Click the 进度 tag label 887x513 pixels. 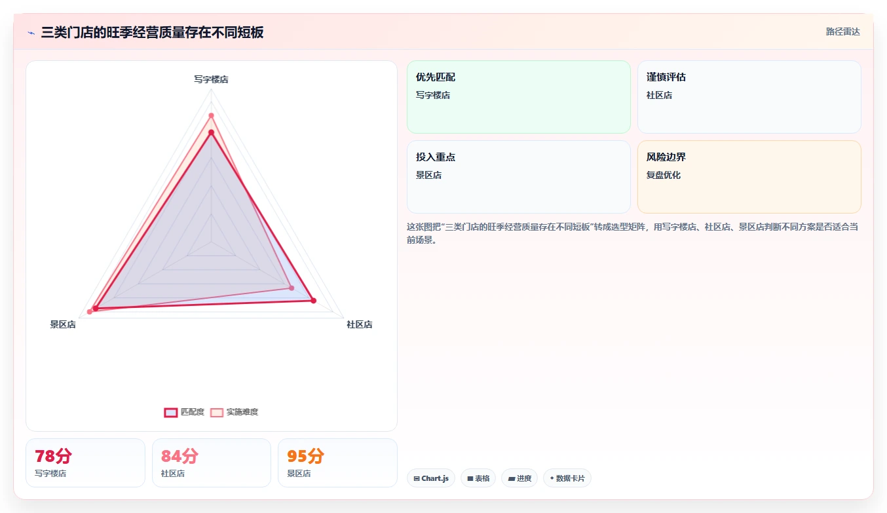[x=524, y=479]
